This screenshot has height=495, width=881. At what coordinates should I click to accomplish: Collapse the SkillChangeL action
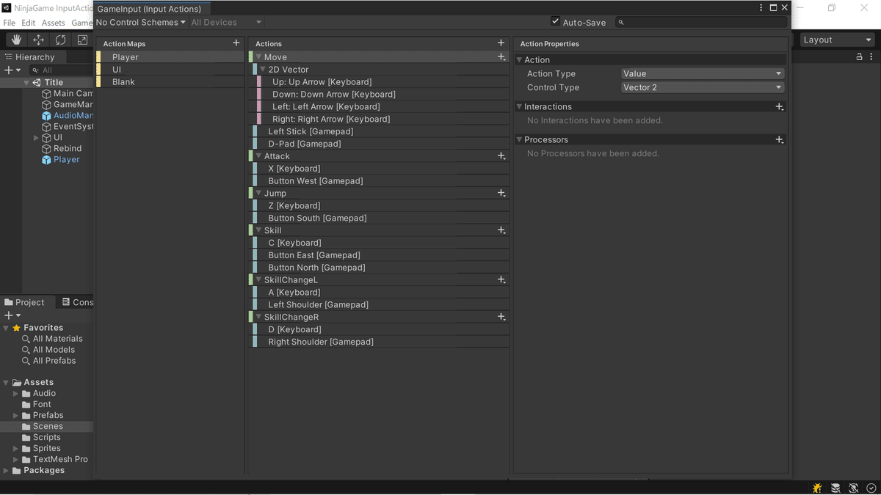pos(258,280)
